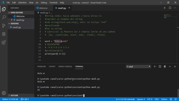The width and height of the screenshot is (179, 101).
Task: Open the Selection menu
Action: coord(22,3)
